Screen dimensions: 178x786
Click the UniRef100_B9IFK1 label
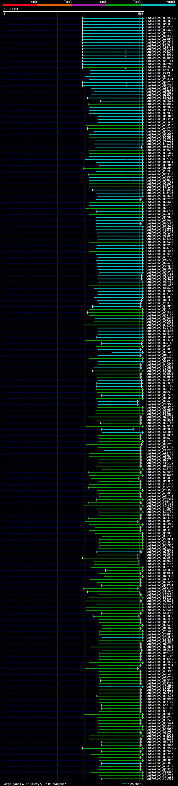[x=160, y=37]
